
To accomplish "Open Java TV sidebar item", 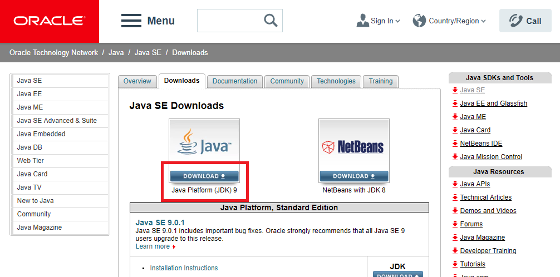I will point(60,187).
